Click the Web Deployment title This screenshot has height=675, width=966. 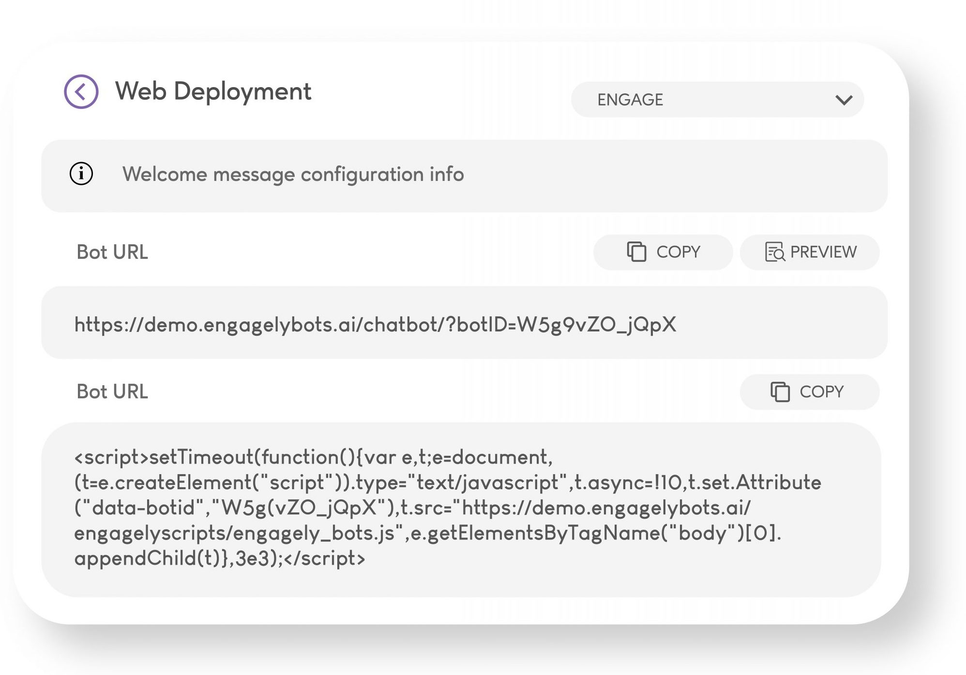pyautogui.click(x=213, y=91)
